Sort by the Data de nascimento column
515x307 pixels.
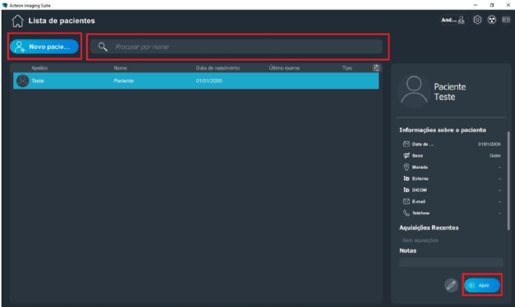[217, 68]
